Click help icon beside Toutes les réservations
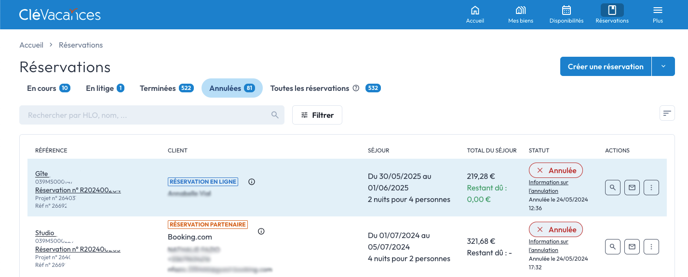This screenshot has height=277, width=688. click(x=356, y=88)
